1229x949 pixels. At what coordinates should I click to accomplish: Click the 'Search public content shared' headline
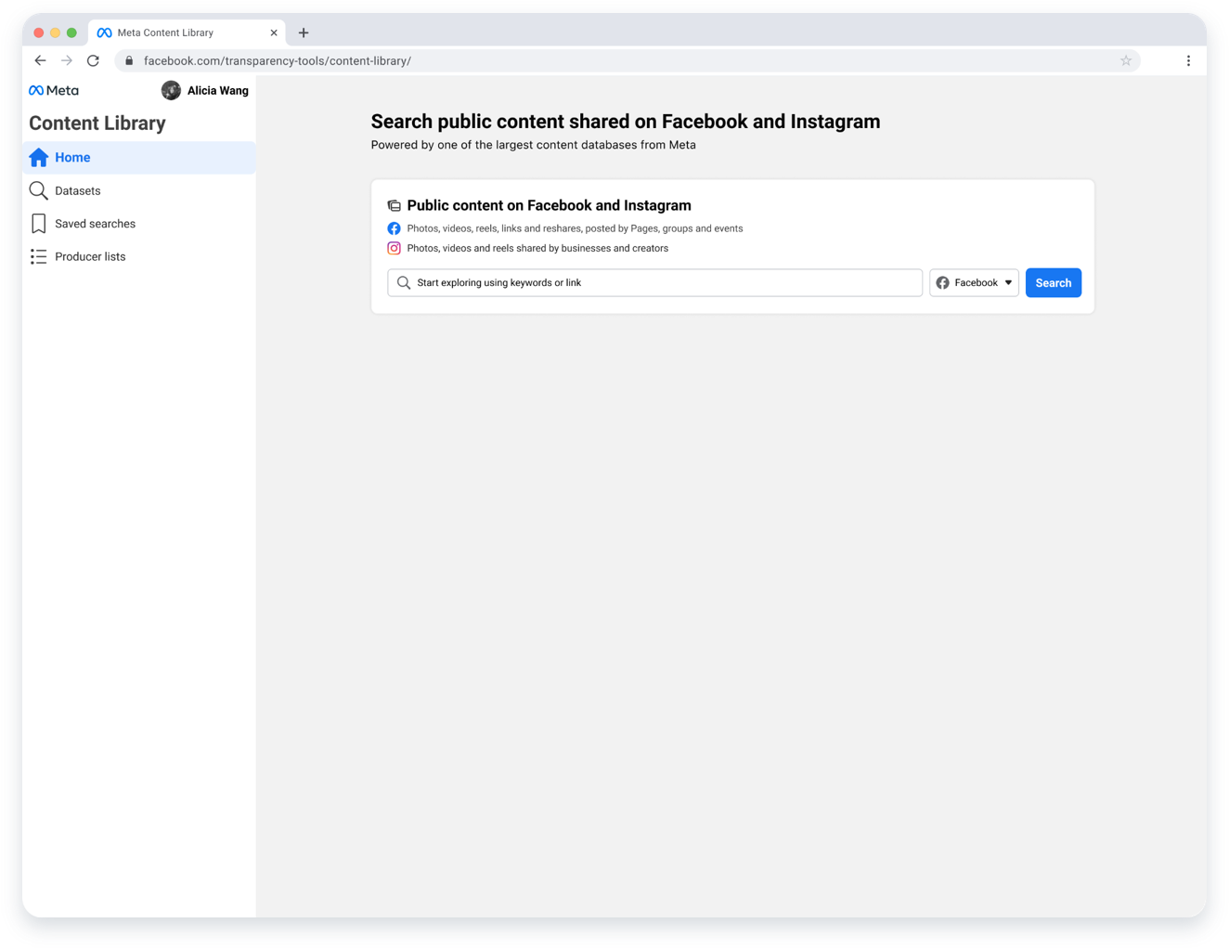click(626, 122)
